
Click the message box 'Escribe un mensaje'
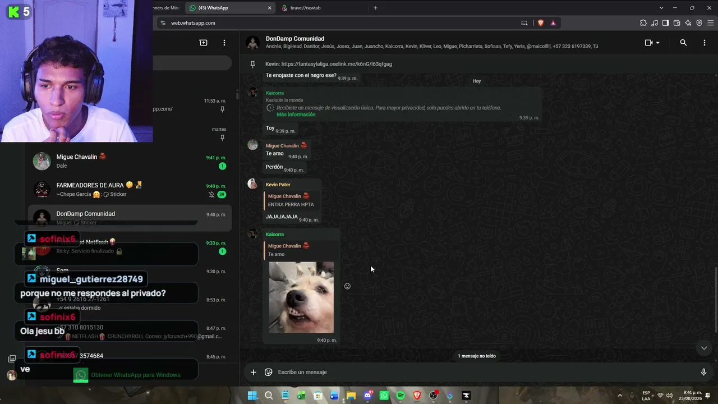click(486, 372)
